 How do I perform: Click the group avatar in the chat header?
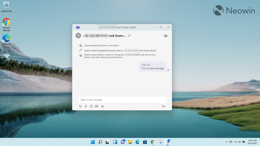tap(78, 35)
